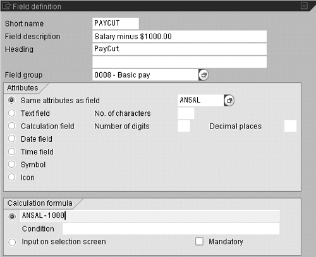Click the Short name PAYCUT field

[116, 23]
